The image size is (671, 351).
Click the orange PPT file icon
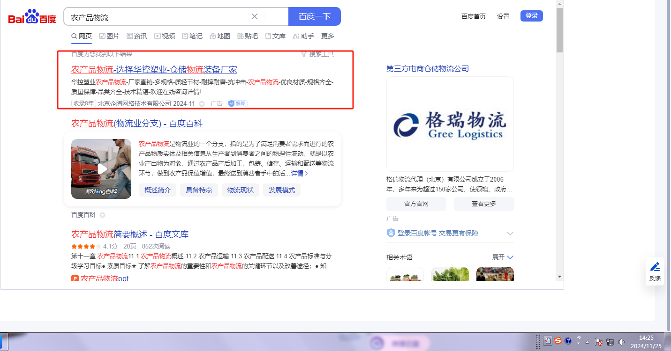(x=75, y=278)
